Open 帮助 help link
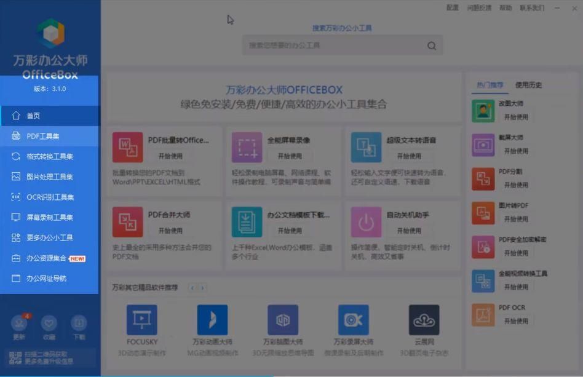This screenshot has width=583, height=377. point(506,8)
